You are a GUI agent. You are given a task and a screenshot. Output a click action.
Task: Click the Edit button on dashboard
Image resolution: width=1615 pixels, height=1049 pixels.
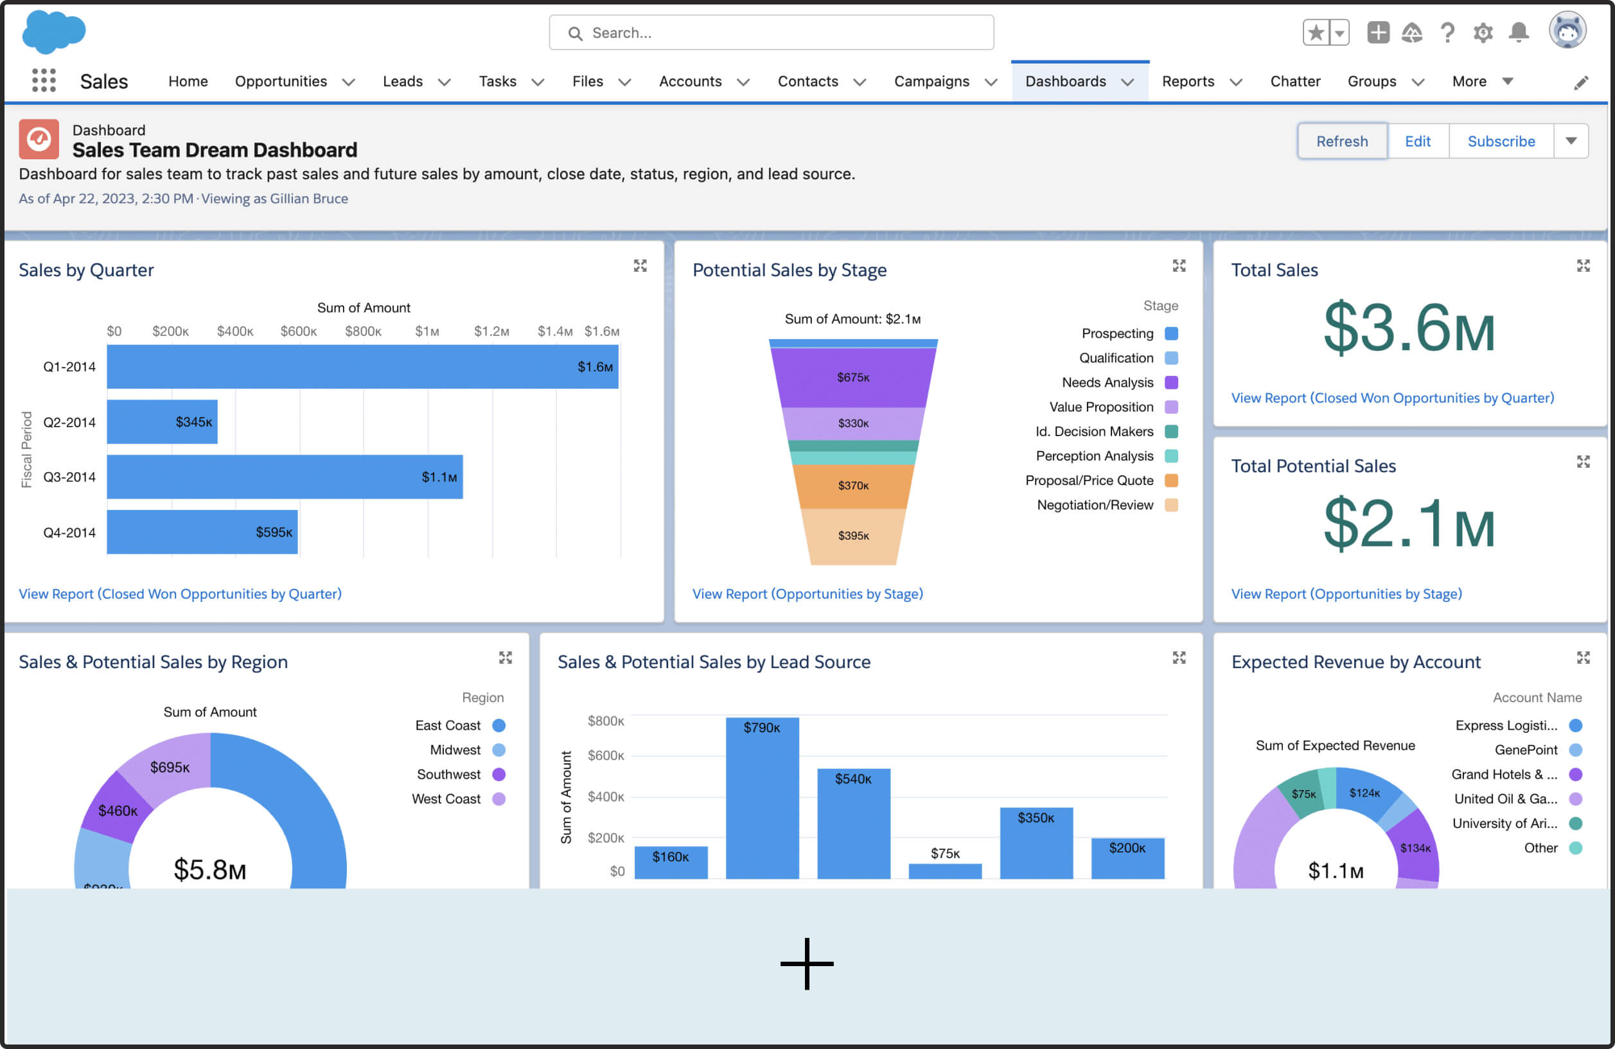pos(1418,140)
